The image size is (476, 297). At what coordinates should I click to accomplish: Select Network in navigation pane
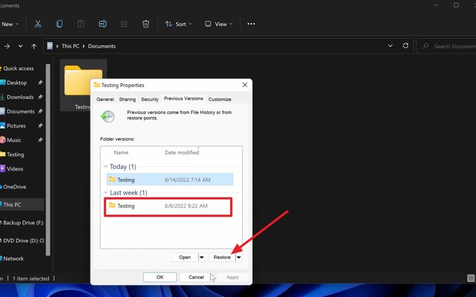coord(13,259)
